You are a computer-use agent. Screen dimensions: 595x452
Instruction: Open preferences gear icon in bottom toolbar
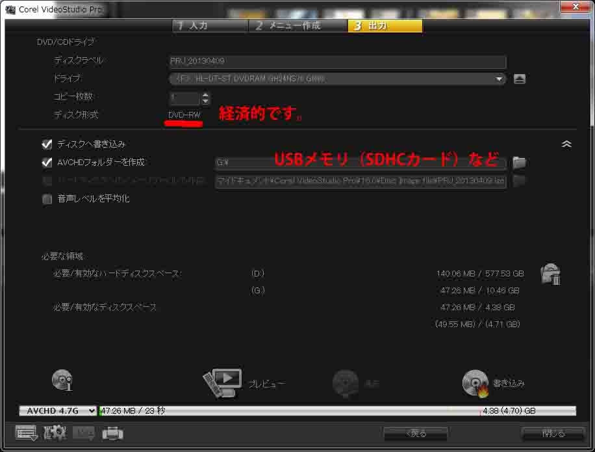(55, 433)
